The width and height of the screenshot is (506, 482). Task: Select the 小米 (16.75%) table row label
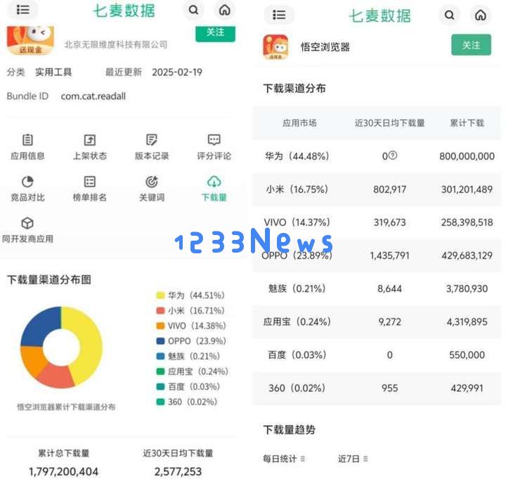click(x=297, y=189)
